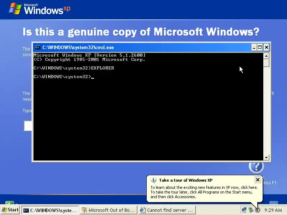Minimize the cmd.exe window
This screenshot has width=287, height=215.
pos(254,48)
